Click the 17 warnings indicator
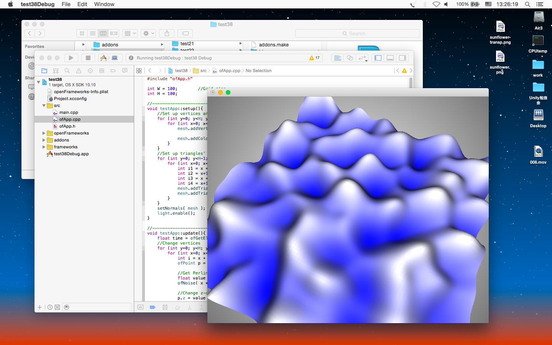Viewport: 552px width, 345px height. 314,58
